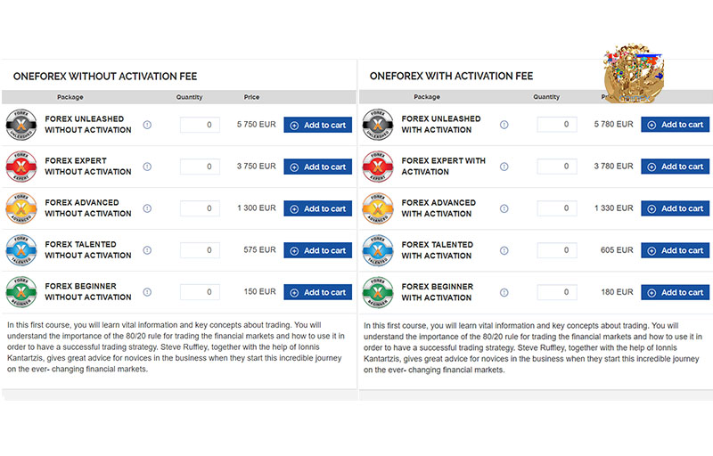Open info icon for Forex Expert with activation

[504, 167]
